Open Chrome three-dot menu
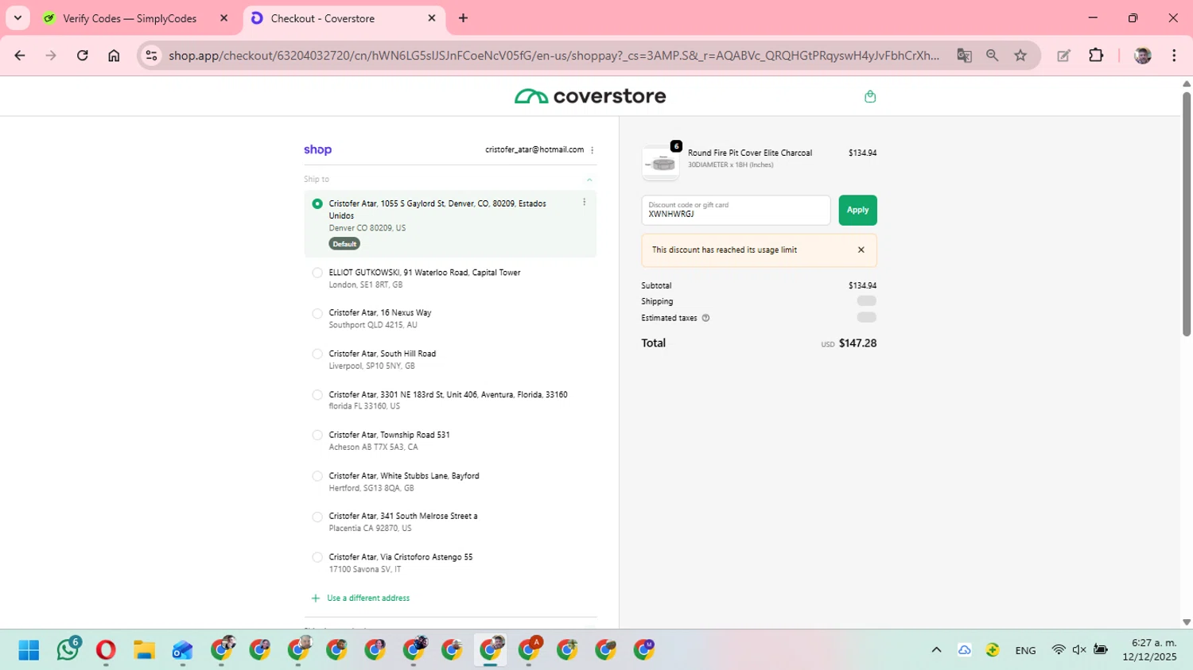 coord(1174,55)
